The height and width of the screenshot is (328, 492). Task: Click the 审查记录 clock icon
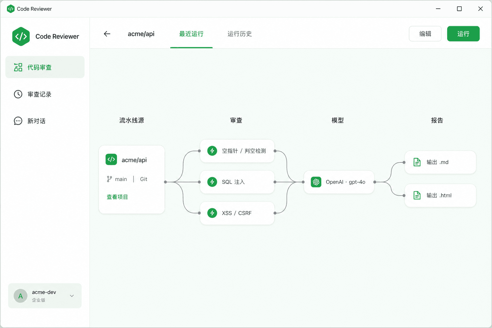click(18, 94)
